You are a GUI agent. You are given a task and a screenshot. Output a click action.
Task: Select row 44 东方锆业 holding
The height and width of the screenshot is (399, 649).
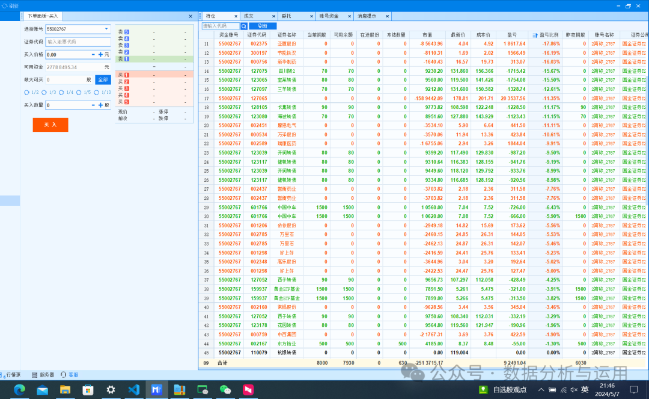click(424, 344)
